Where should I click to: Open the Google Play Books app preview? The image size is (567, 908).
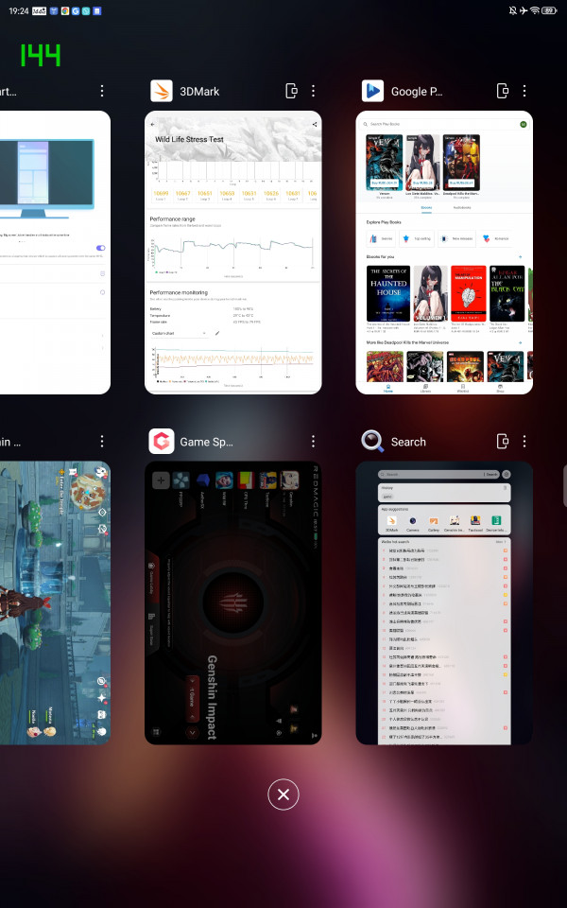(x=444, y=253)
